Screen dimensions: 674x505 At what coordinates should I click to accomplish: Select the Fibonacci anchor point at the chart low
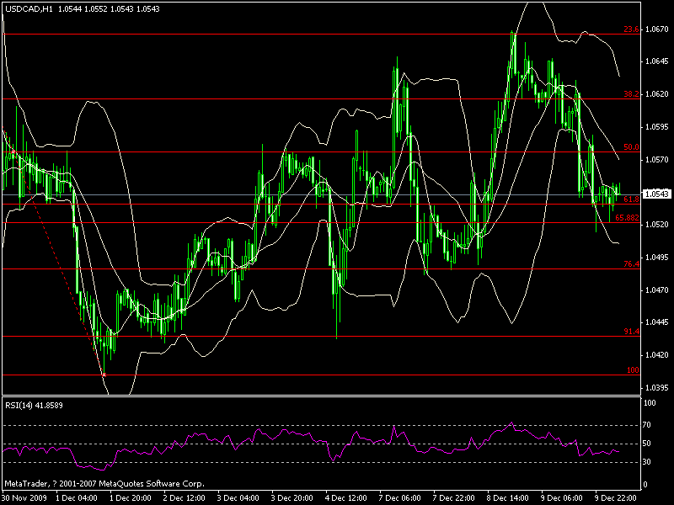click(x=104, y=375)
